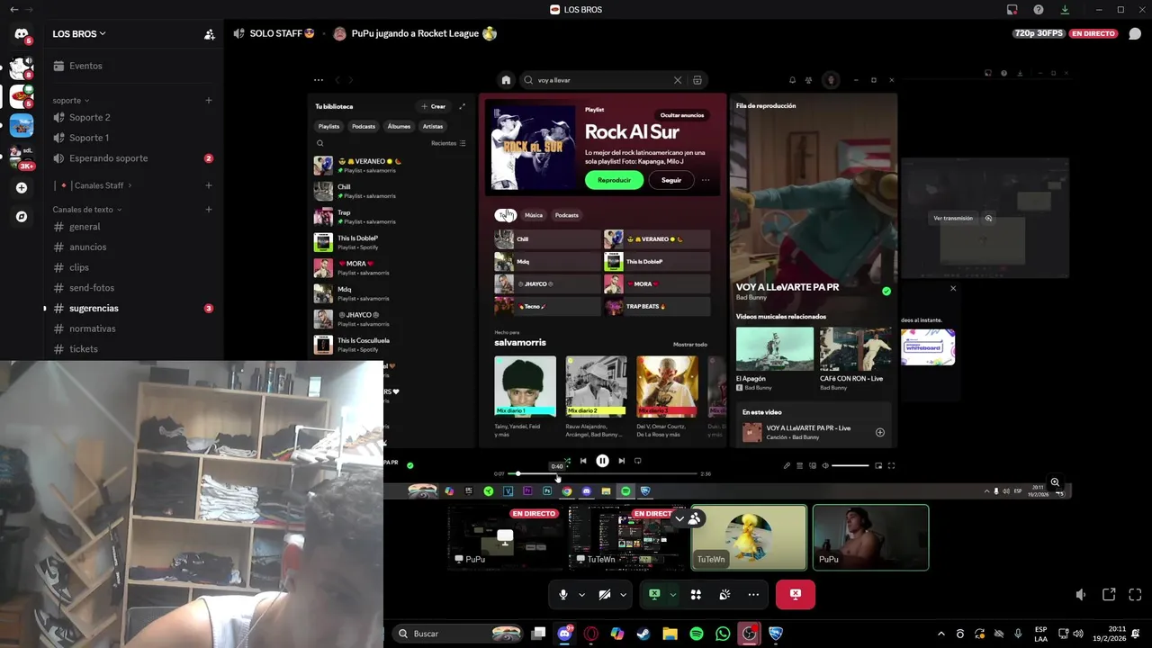Add a channel to Canales de texto
The image size is (1152, 648).
click(x=209, y=210)
